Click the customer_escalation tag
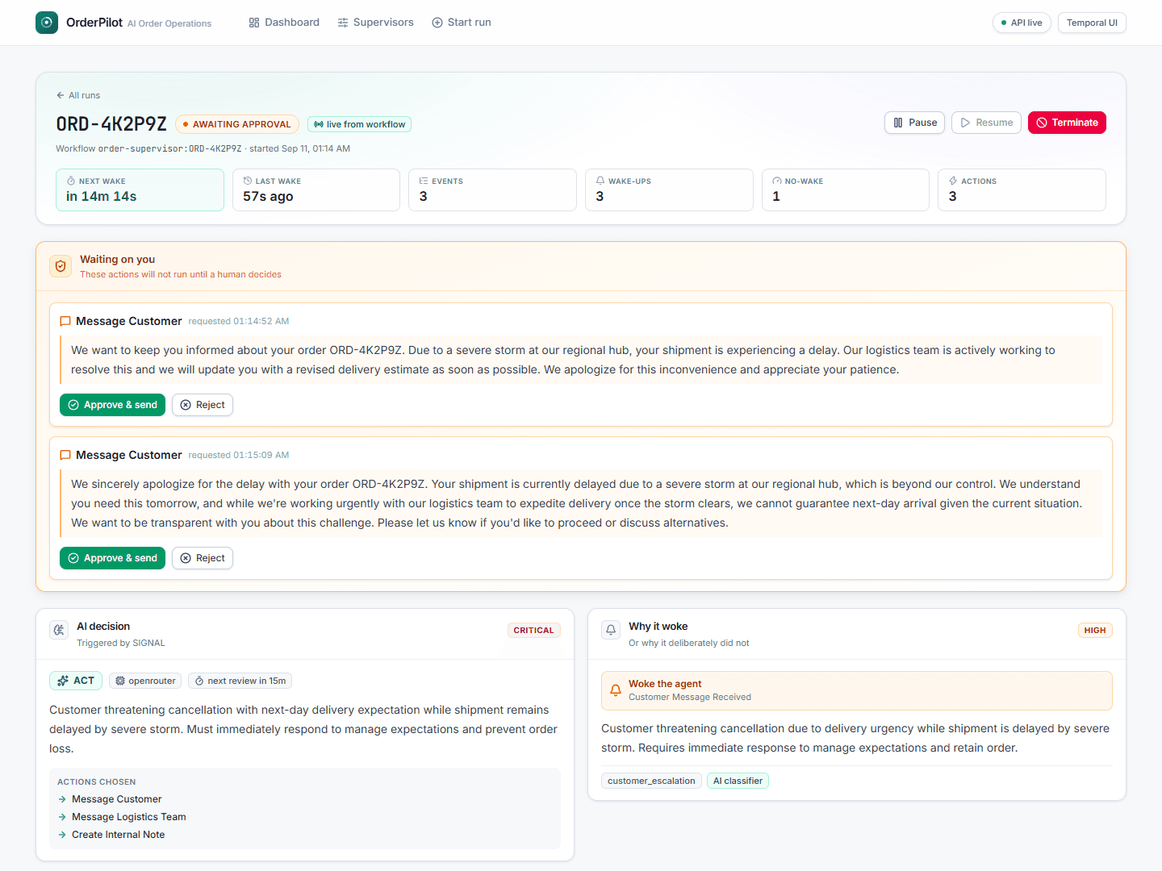Screen dimensions: 1162x871 651,781
